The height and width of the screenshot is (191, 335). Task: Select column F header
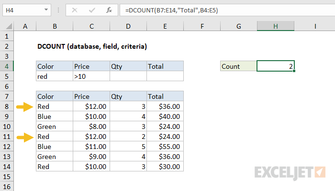[202, 26]
